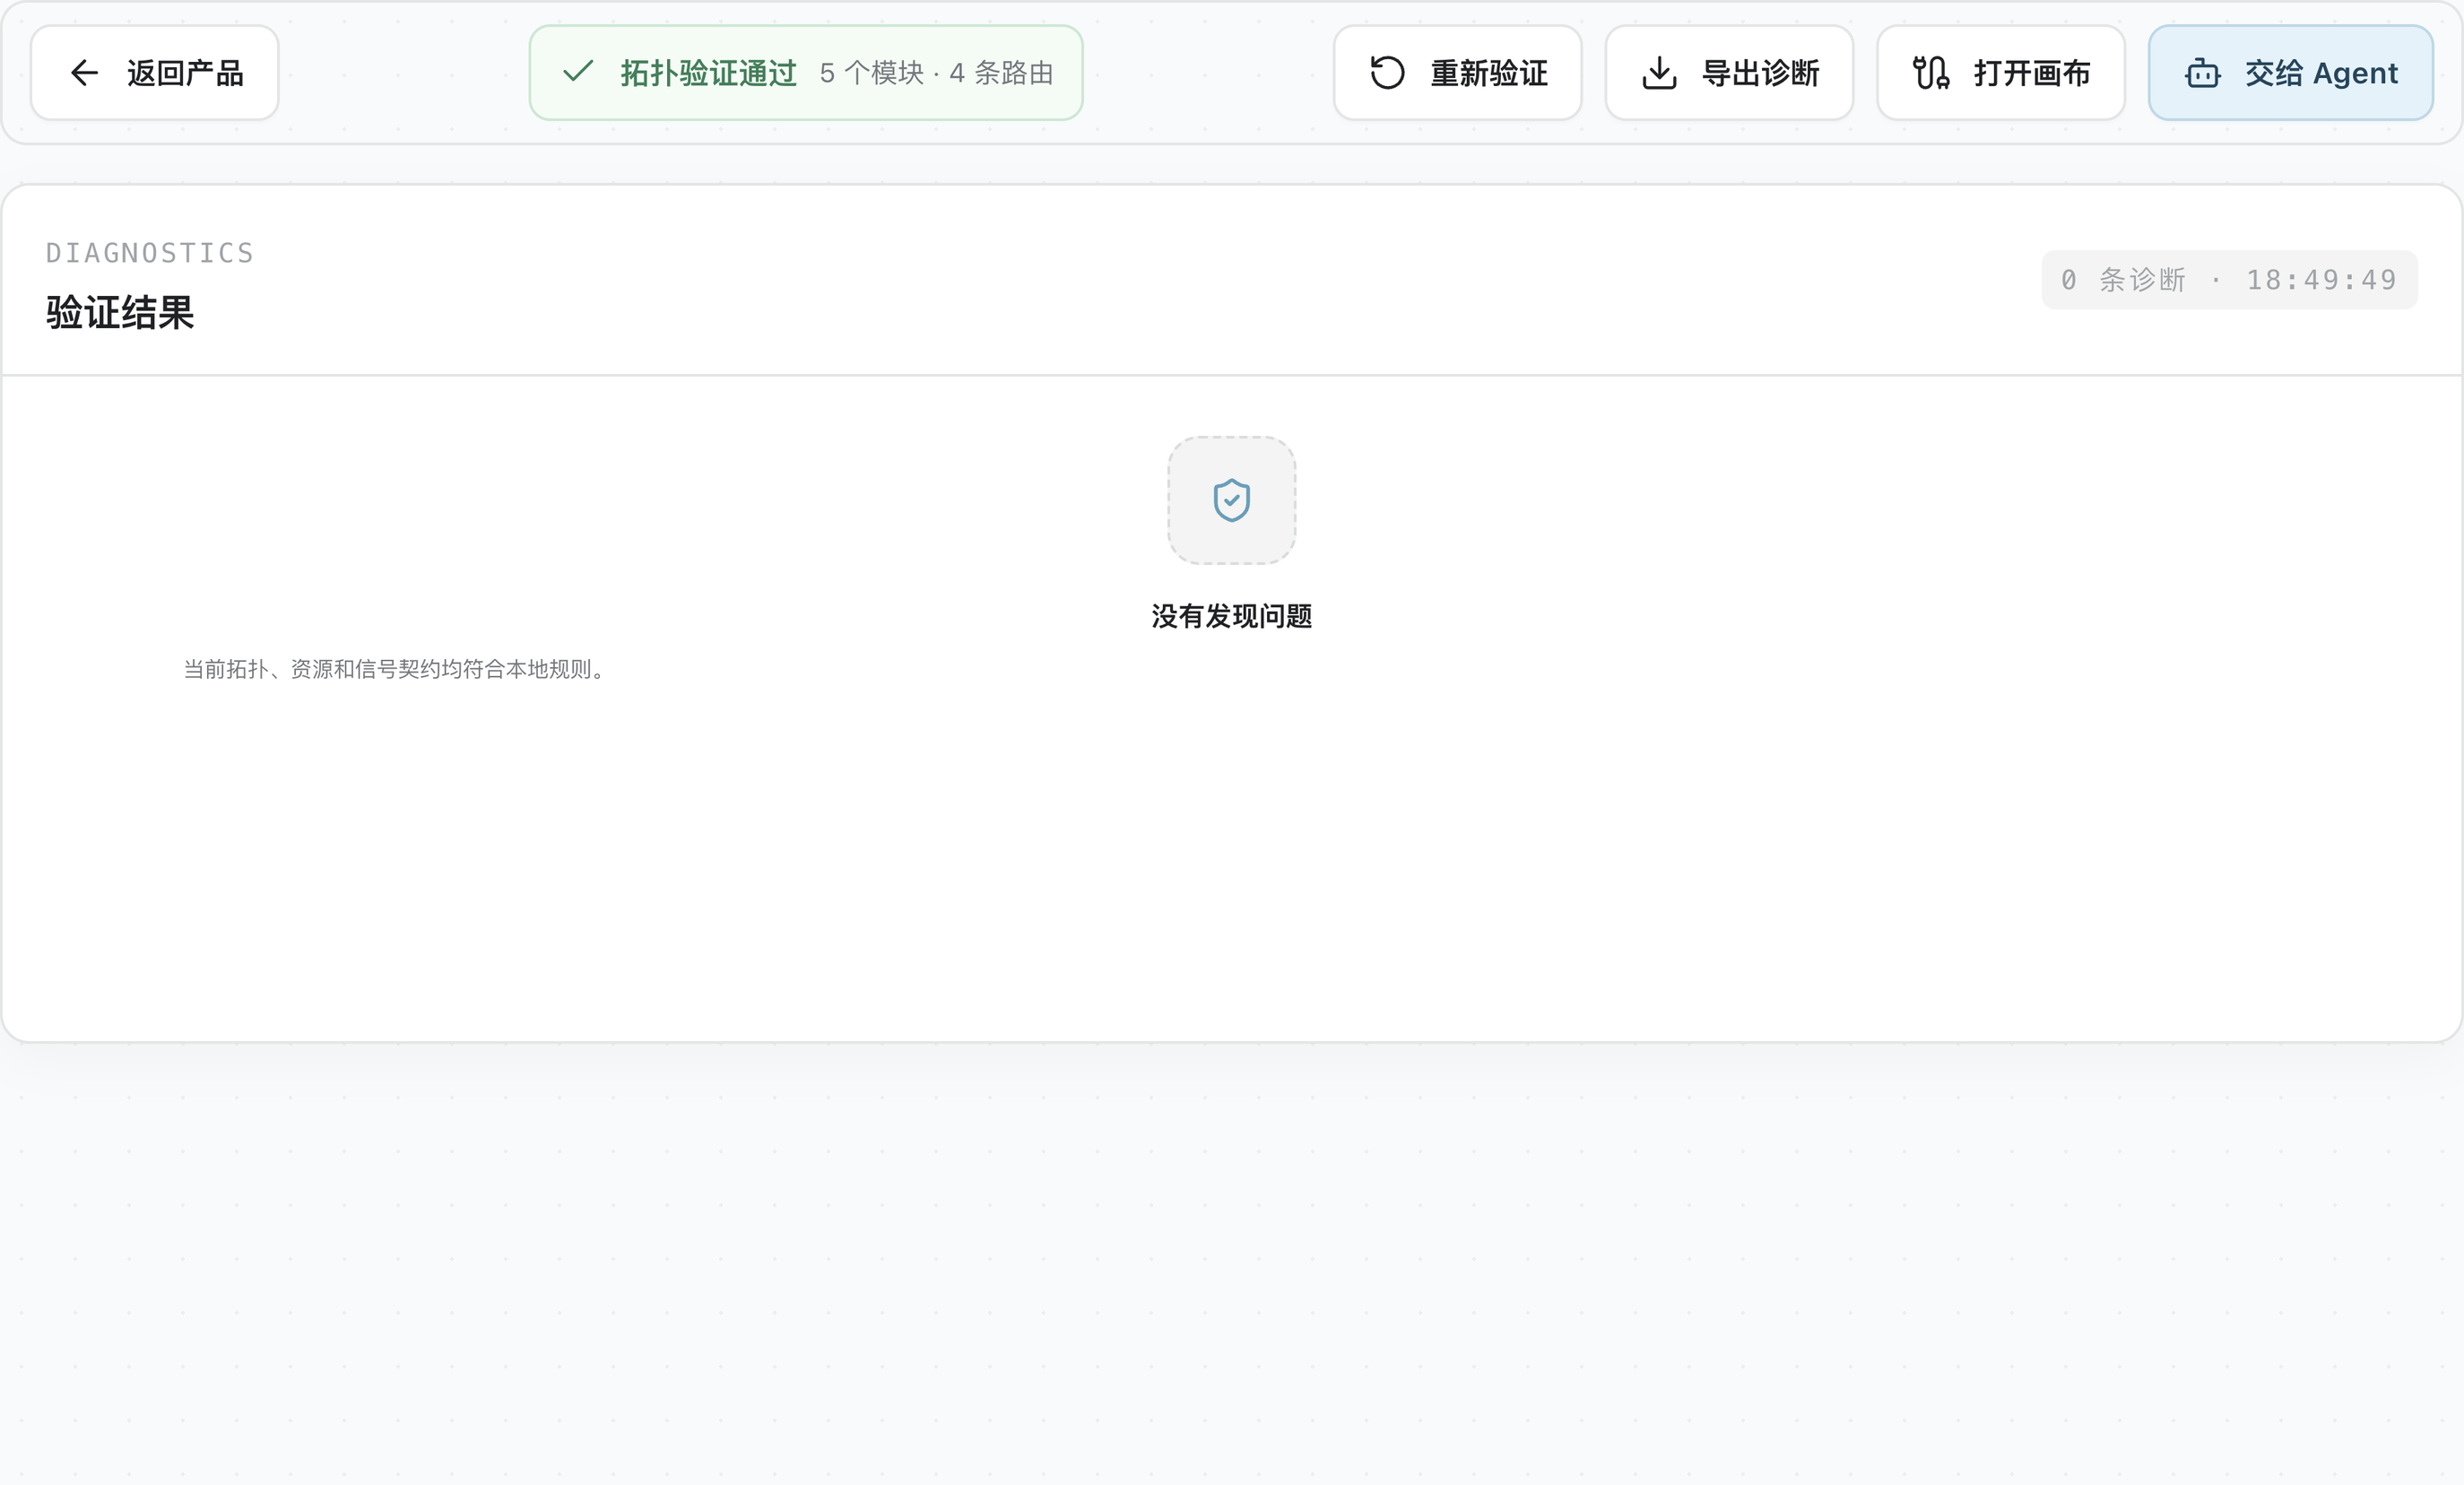Click the 5 个模块 · 4 条路由 summary
The image size is (2464, 1485).
936,73
